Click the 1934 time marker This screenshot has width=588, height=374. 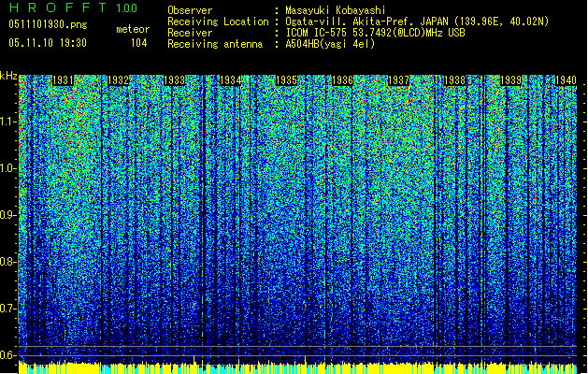230,80
